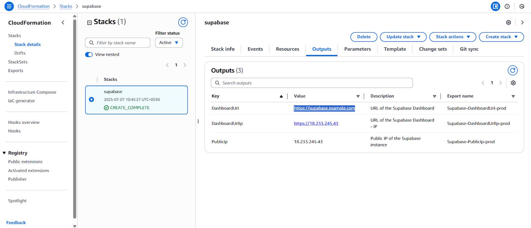Collapse the Registry section in sidebar
This screenshot has width=531, height=228.
coord(4,153)
